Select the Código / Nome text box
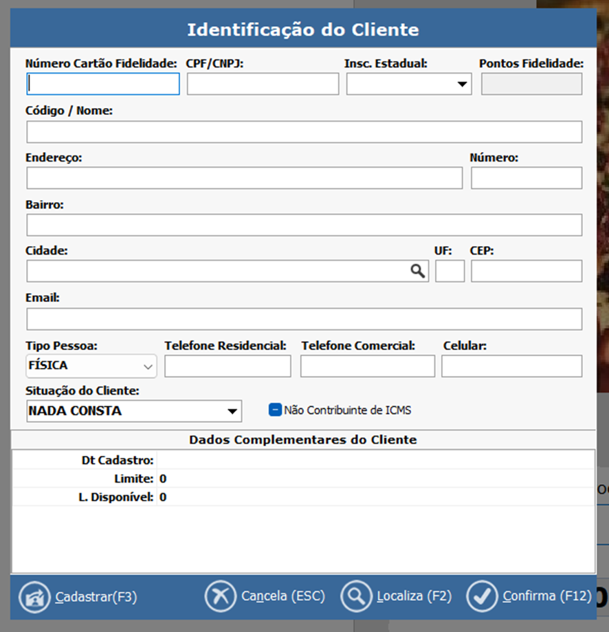The image size is (609, 632). pyautogui.click(x=304, y=131)
